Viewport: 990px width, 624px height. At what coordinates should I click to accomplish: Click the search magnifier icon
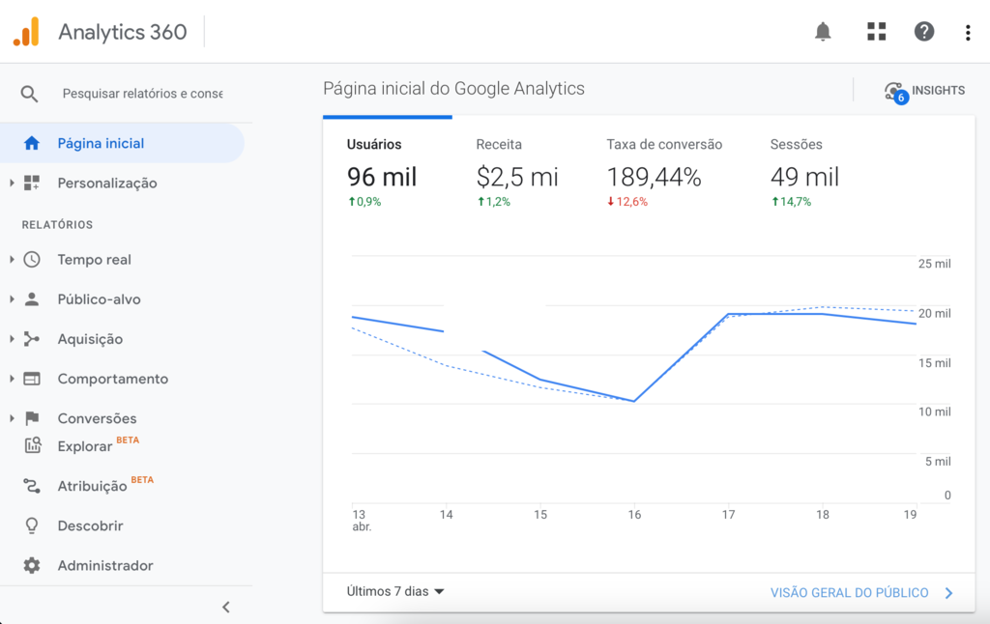click(x=29, y=94)
